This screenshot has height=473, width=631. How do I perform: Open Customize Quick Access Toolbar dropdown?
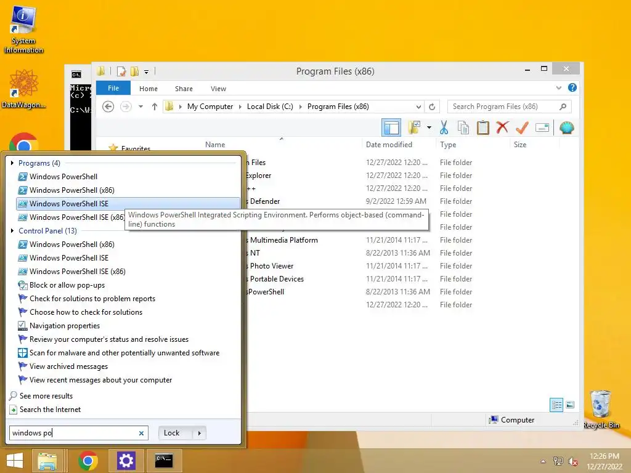(x=146, y=72)
